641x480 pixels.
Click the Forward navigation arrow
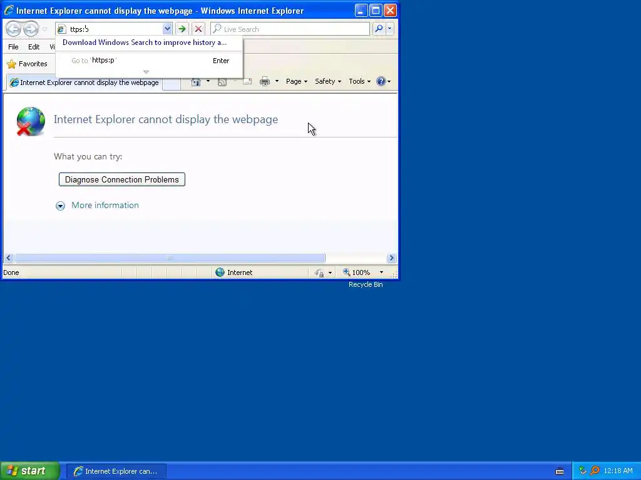[x=31, y=29]
